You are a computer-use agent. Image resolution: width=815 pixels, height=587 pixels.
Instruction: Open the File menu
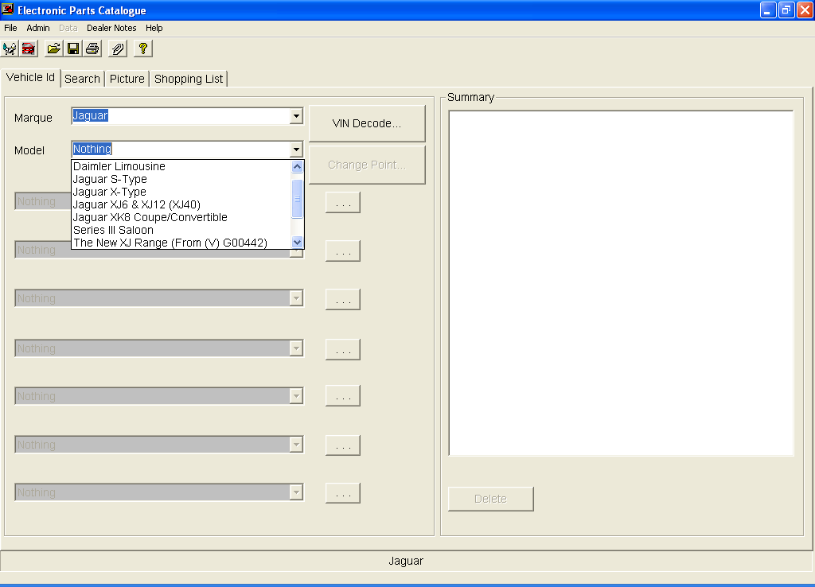click(x=10, y=28)
